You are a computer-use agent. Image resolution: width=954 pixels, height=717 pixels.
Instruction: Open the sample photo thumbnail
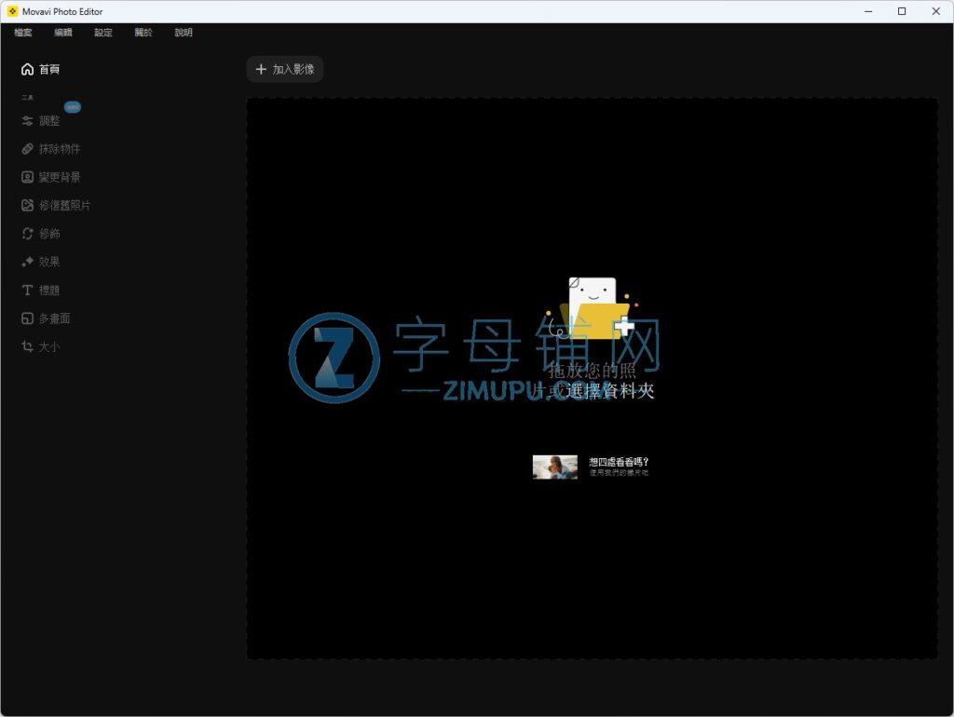(555, 467)
